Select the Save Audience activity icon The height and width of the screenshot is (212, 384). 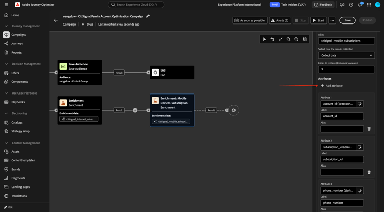click(63, 66)
